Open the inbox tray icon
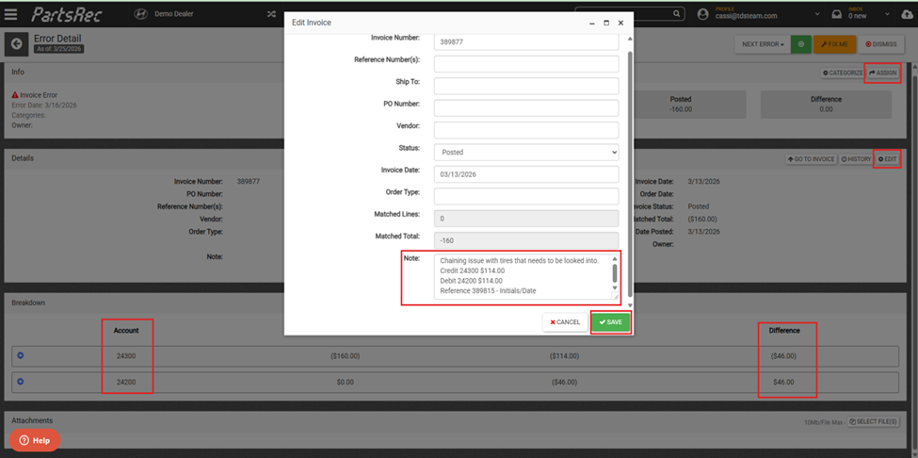The width and height of the screenshot is (918, 458). [x=837, y=14]
